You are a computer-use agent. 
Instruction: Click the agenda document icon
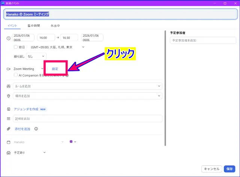(9, 109)
